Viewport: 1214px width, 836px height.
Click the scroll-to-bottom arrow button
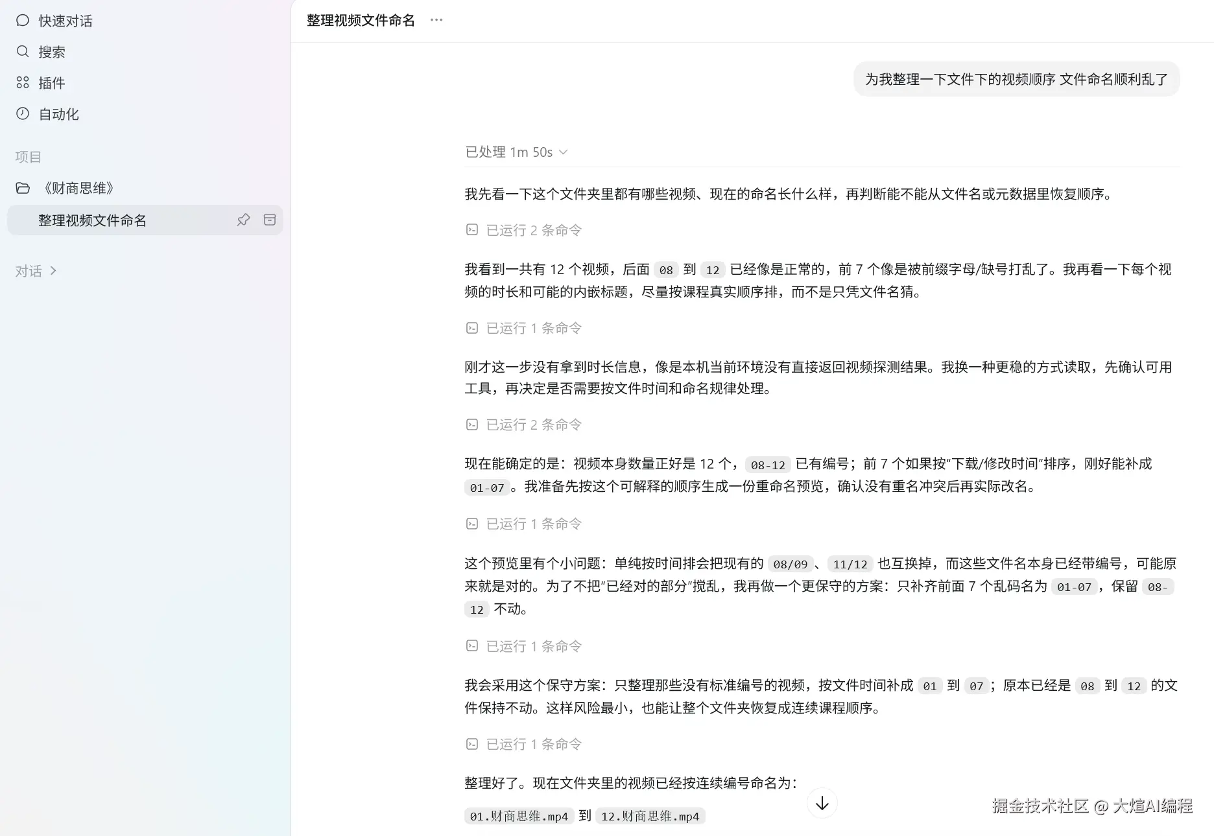click(822, 803)
